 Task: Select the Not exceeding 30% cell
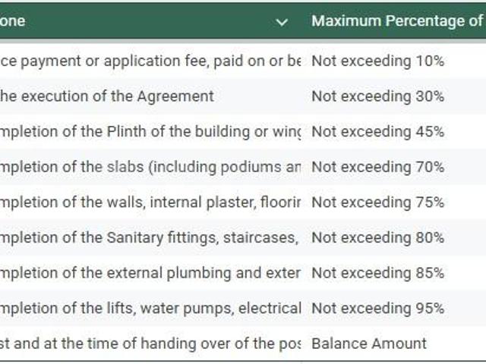(377, 96)
